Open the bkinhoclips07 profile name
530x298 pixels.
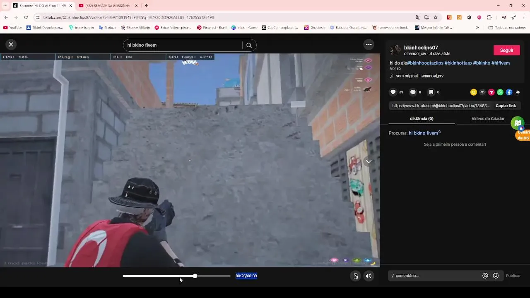[421, 48]
